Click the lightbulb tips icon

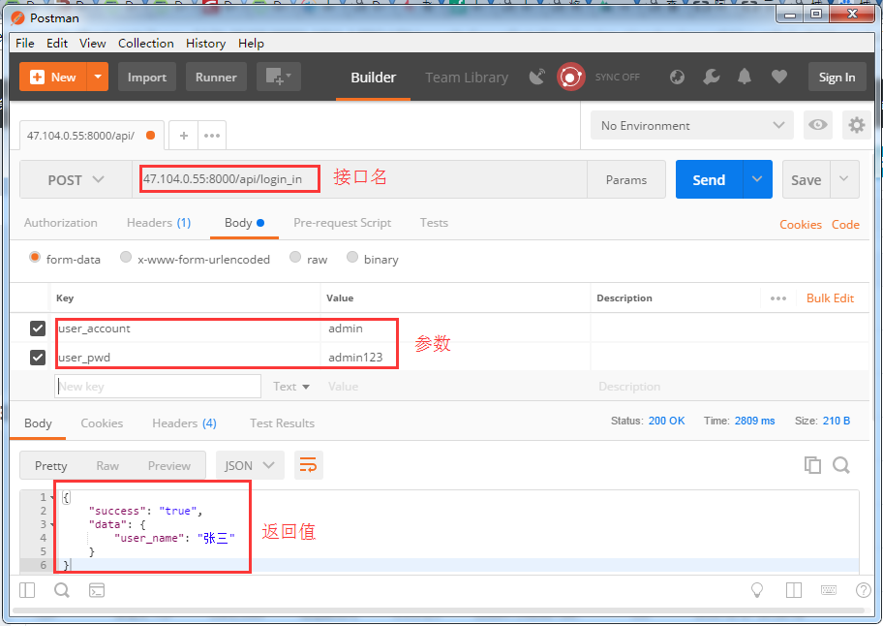pyautogui.click(x=757, y=590)
